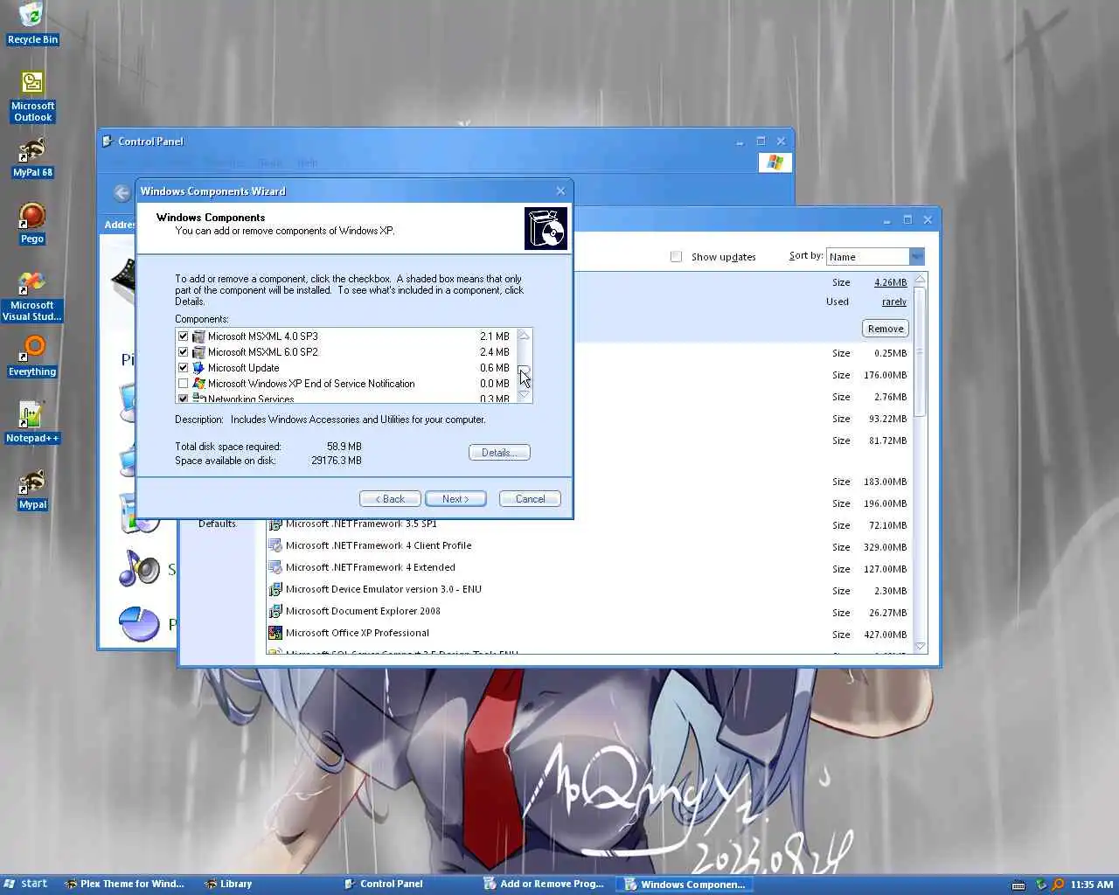This screenshot has width=1119, height=895.
Task: Click the Microsoft Device Emulator program icon
Action: (x=275, y=589)
